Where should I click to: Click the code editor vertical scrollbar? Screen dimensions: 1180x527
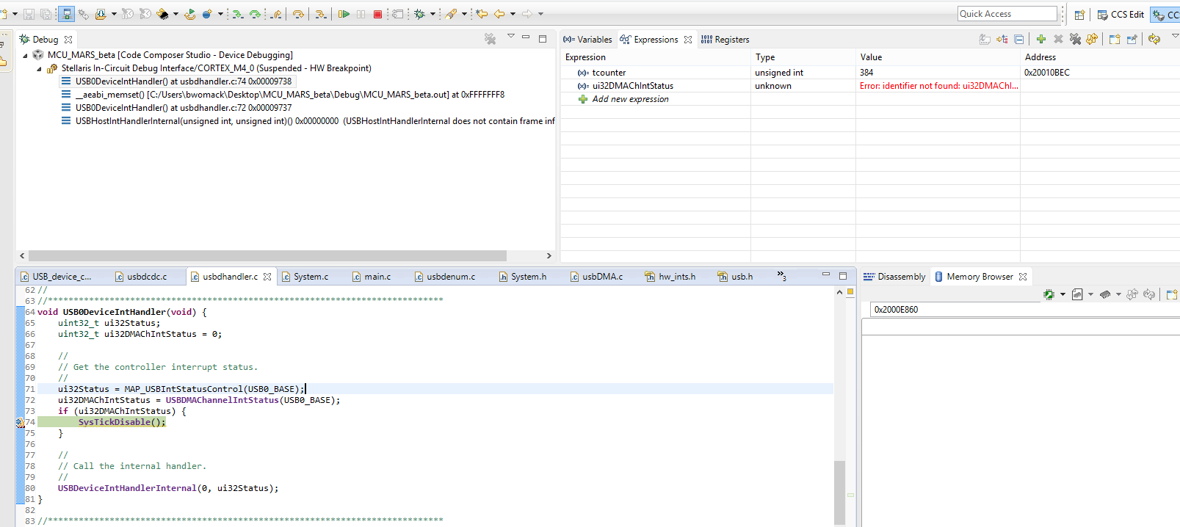click(839, 492)
